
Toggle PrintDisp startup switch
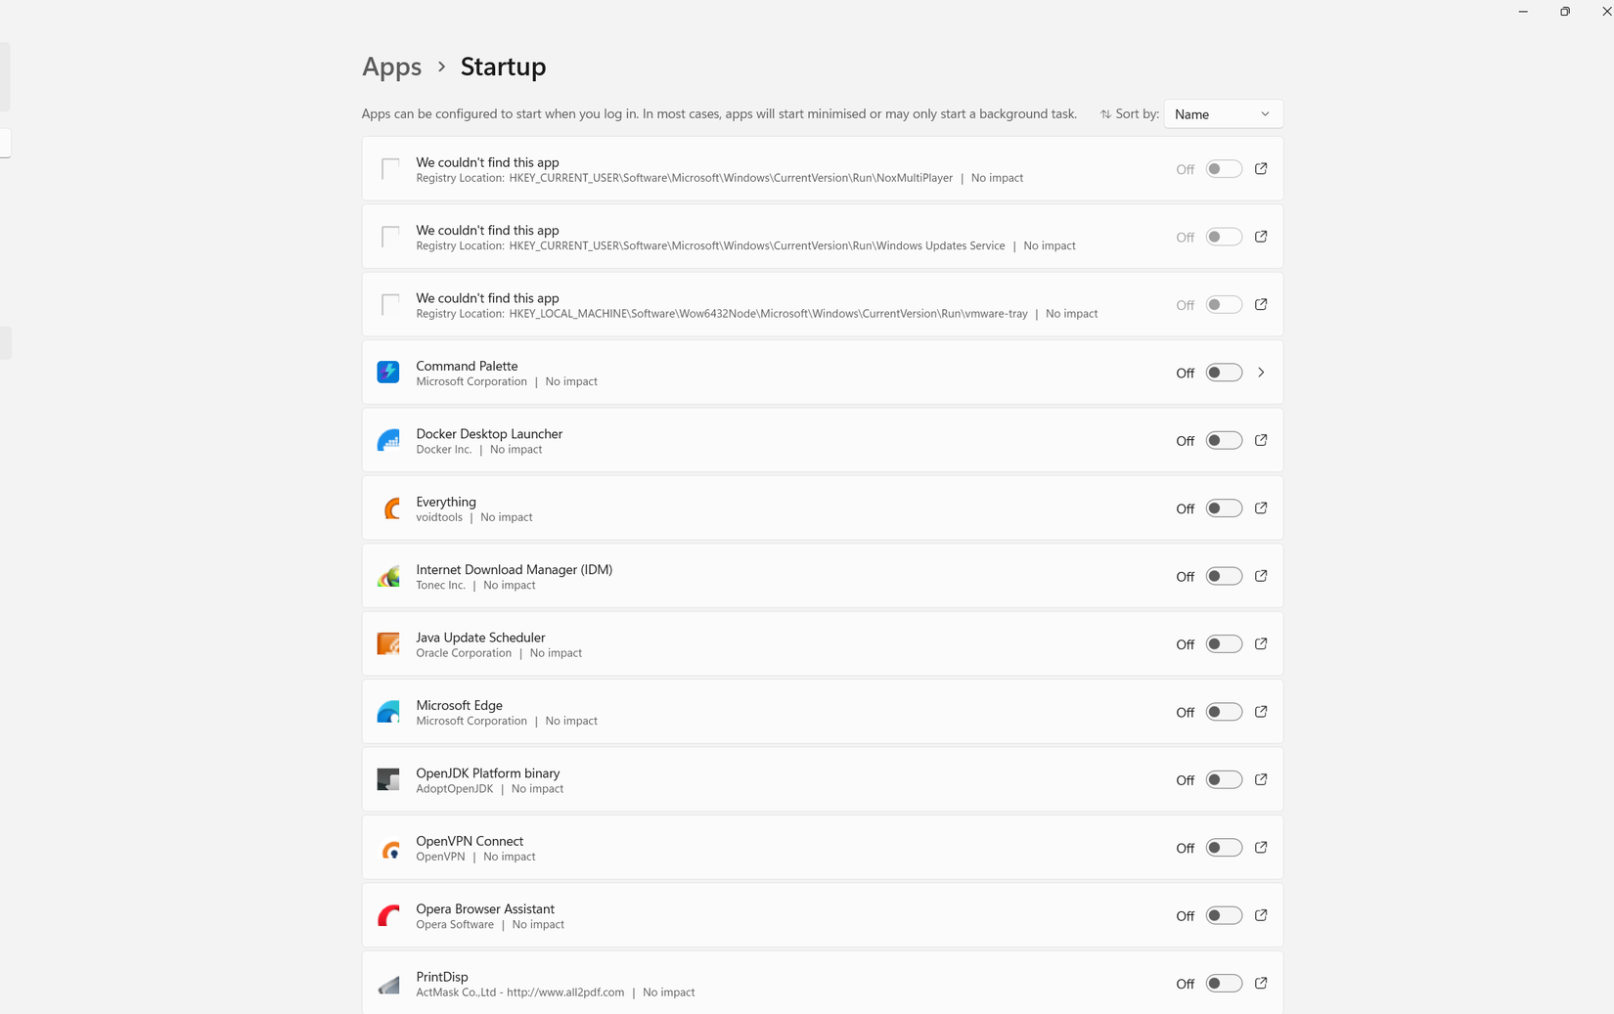(x=1224, y=983)
